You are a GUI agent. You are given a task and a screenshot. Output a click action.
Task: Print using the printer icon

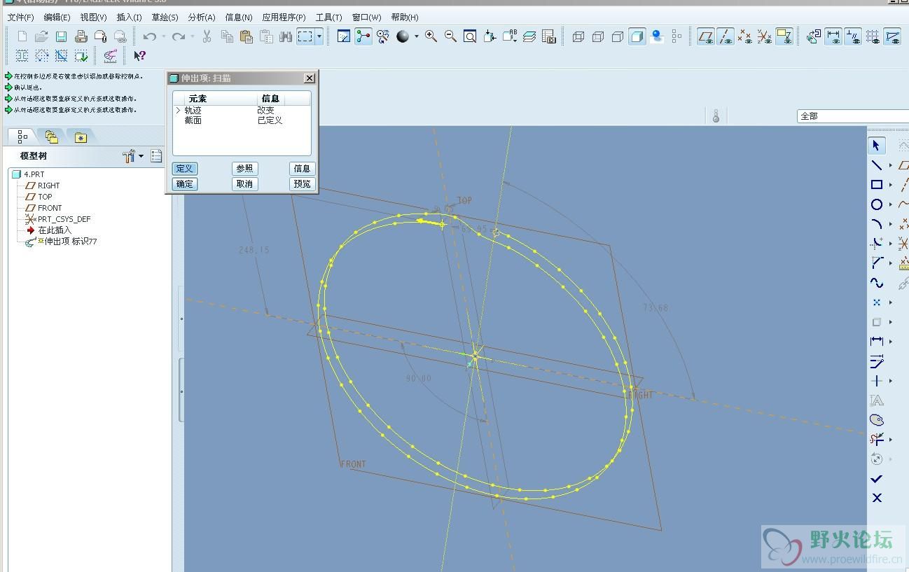[x=81, y=36]
